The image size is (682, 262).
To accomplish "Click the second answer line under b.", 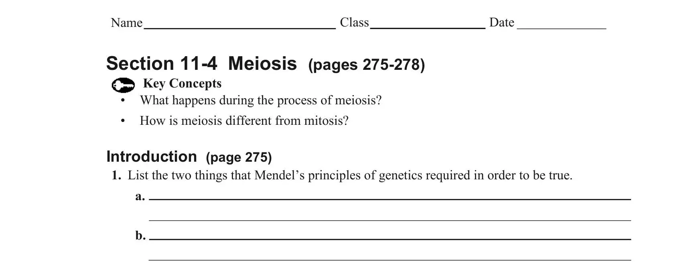I will (390, 260).
